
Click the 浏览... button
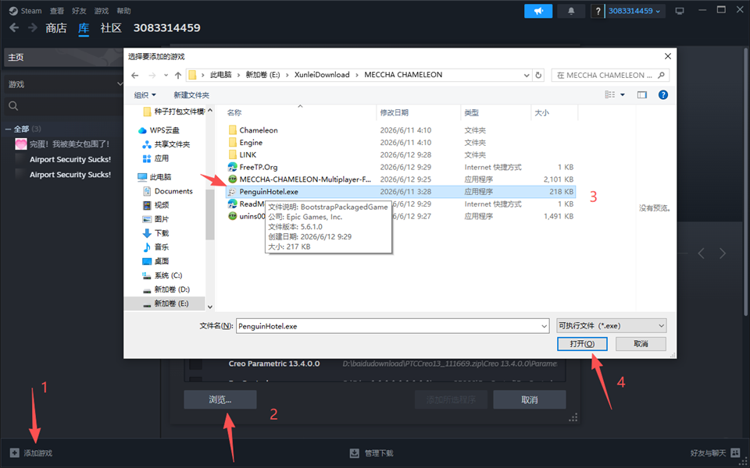[x=220, y=399]
